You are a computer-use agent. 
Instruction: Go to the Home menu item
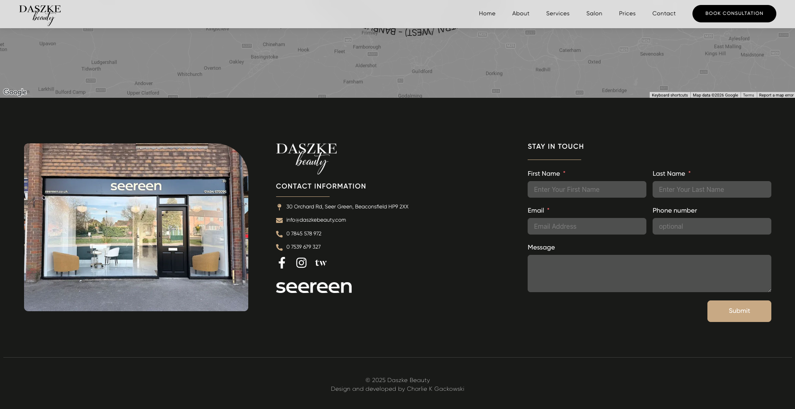coord(487,13)
